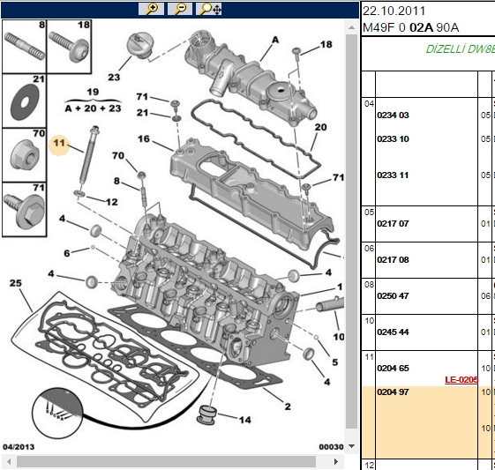The image size is (495, 470).
Task: Select the nut thumbnail numbered 70
Action: click(25, 155)
